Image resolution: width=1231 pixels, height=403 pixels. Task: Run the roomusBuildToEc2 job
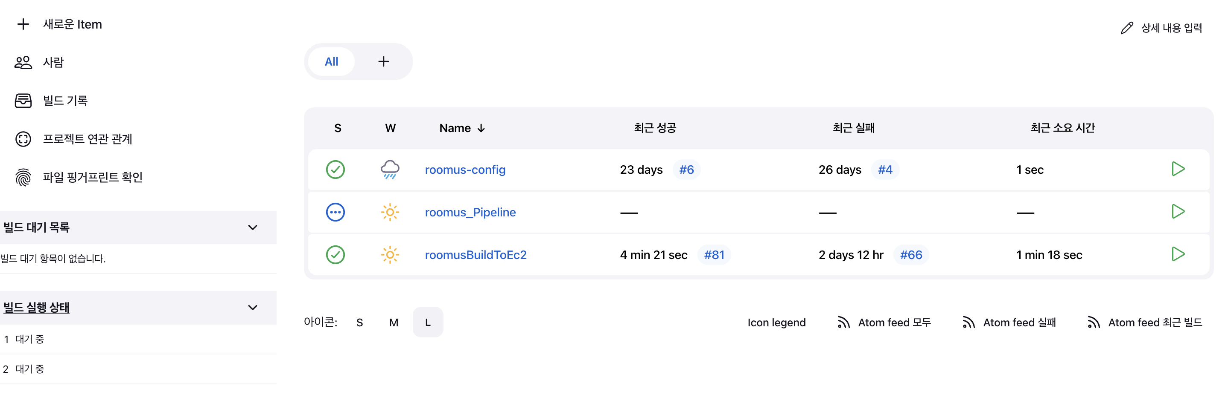[1178, 254]
